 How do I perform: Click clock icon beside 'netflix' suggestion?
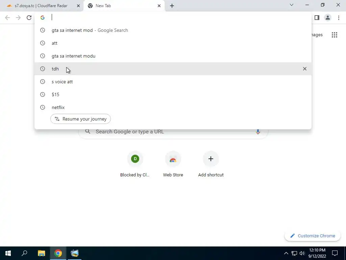43,107
